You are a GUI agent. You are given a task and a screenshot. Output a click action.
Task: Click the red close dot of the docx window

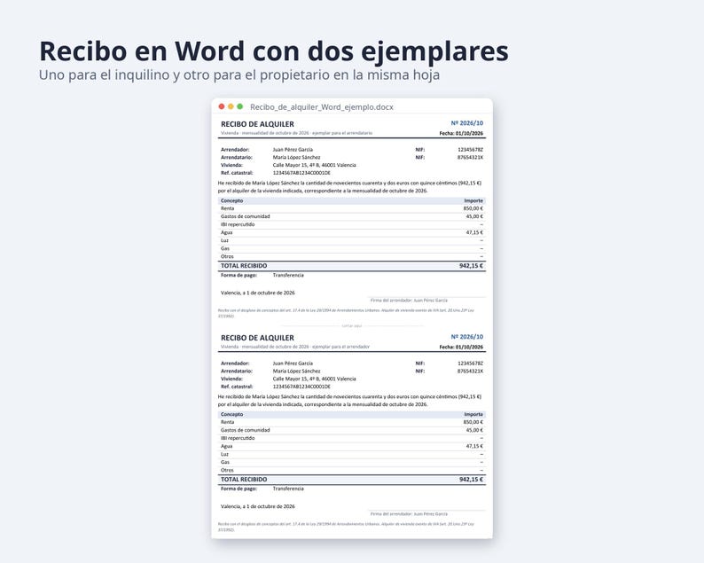(x=222, y=106)
